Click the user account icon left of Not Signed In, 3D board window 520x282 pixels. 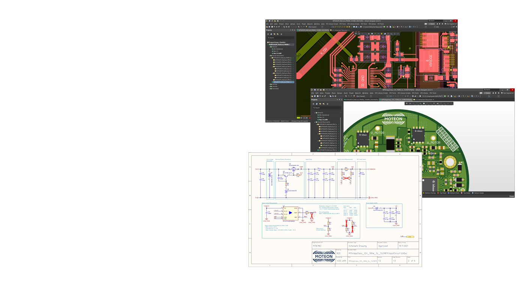tap(502, 93)
